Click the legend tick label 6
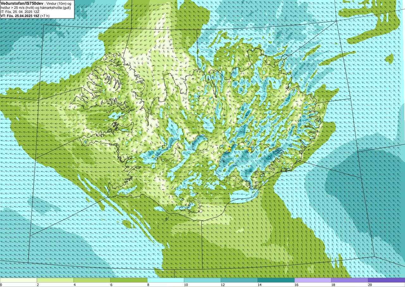The width and height of the screenshot is (405, 287). [111, 285]
